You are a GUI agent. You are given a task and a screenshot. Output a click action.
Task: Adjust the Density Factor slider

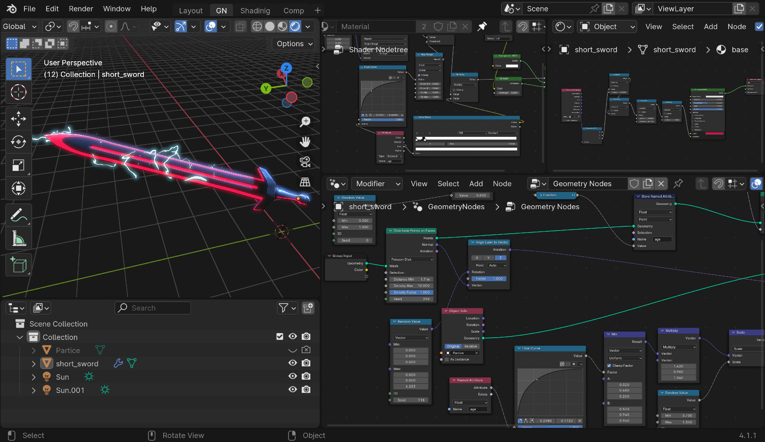click(x=411, y=292)
